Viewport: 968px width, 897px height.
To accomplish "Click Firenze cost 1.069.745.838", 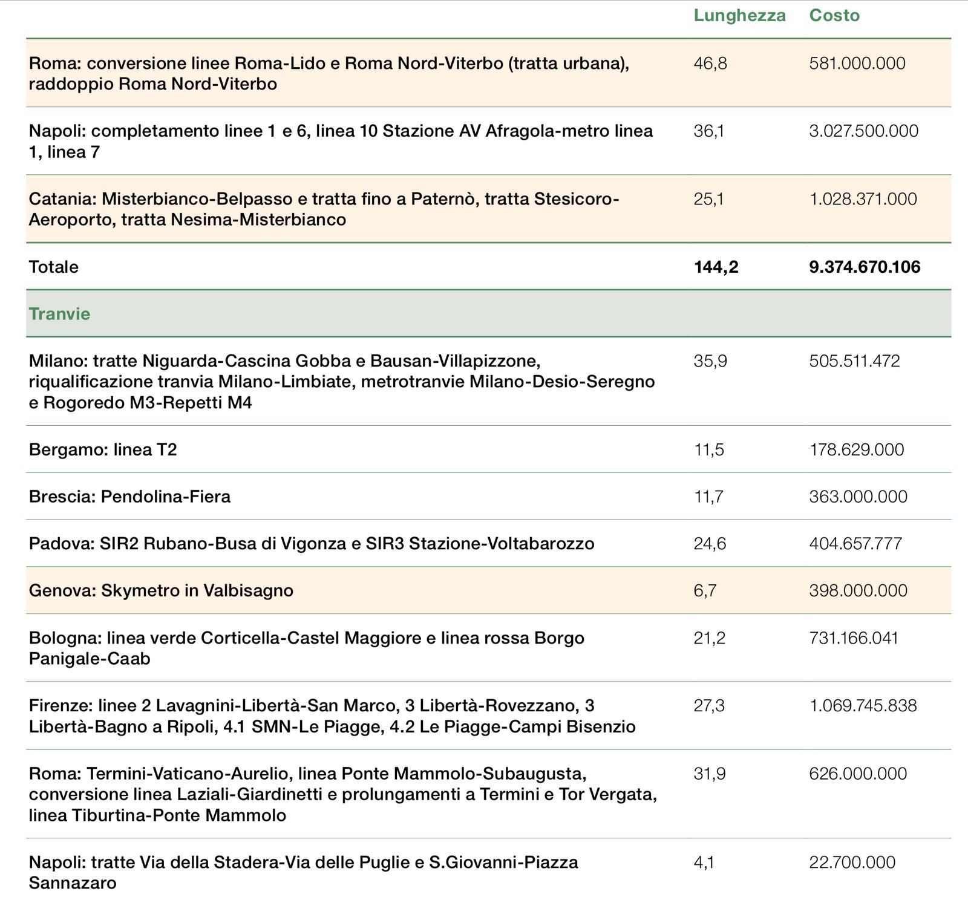I will [x=863, y=705].
